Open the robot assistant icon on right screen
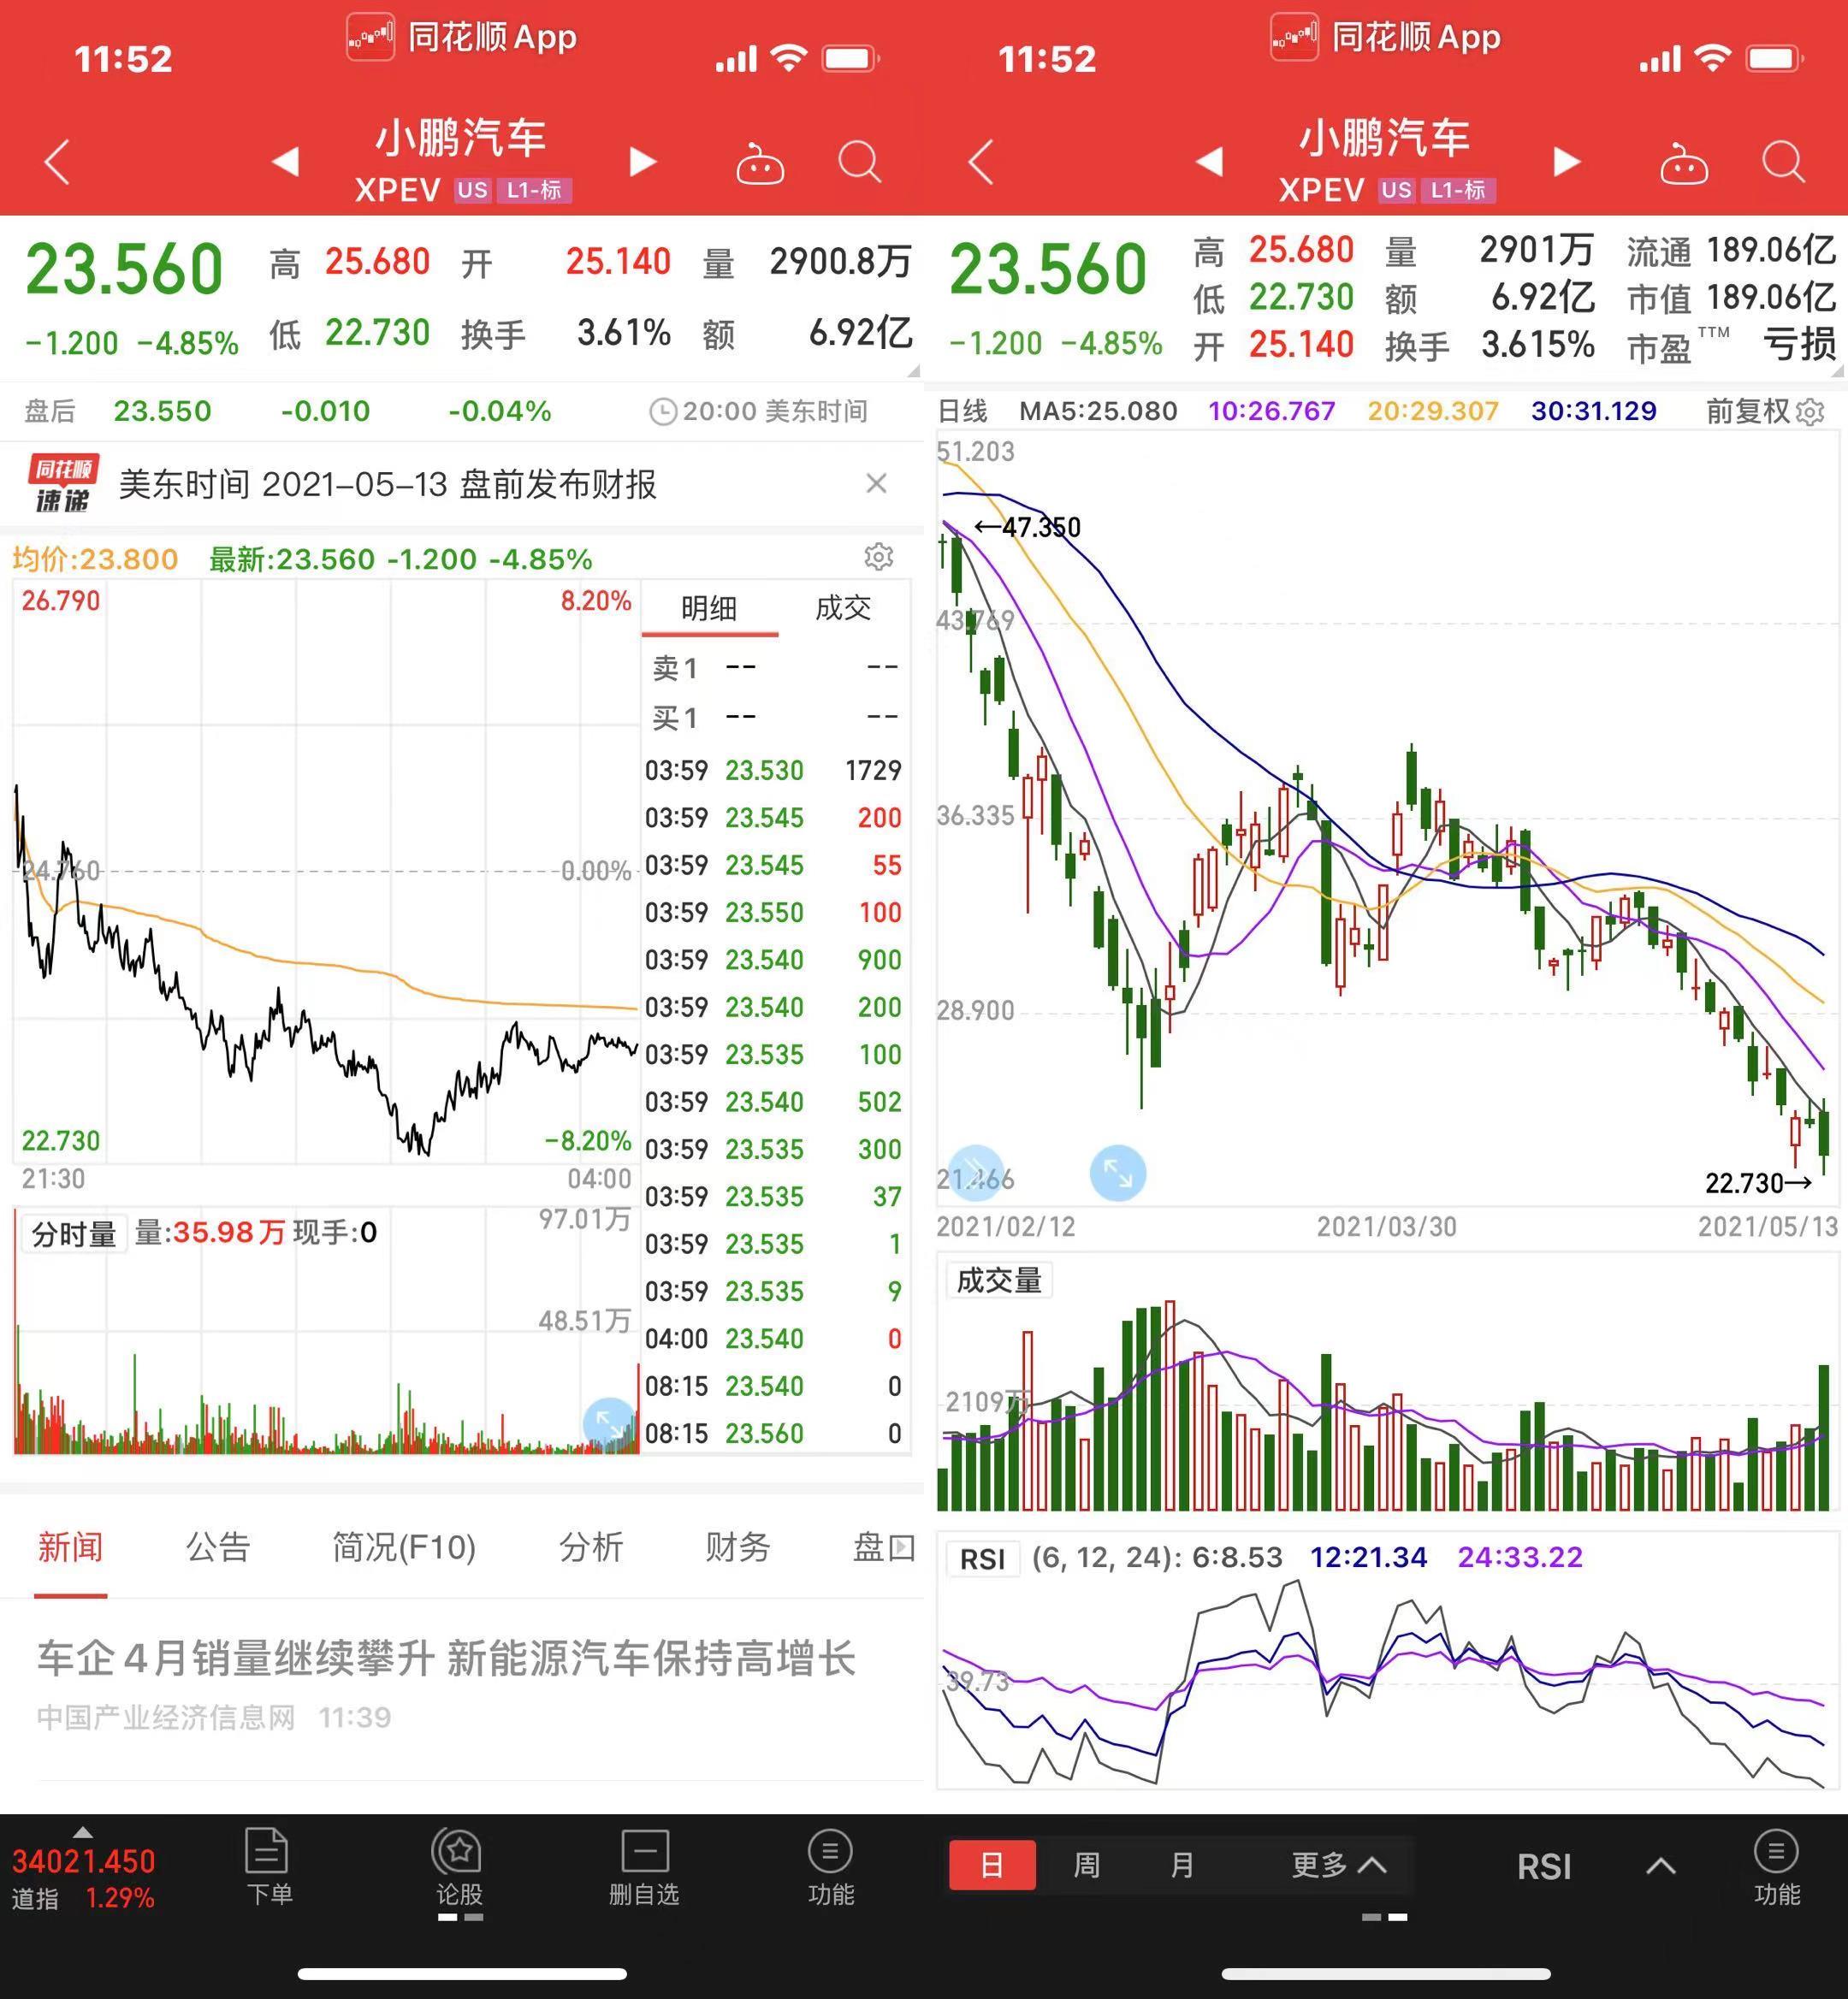The height and width of the screenshot is (1999, 1848). point(1684,164)
